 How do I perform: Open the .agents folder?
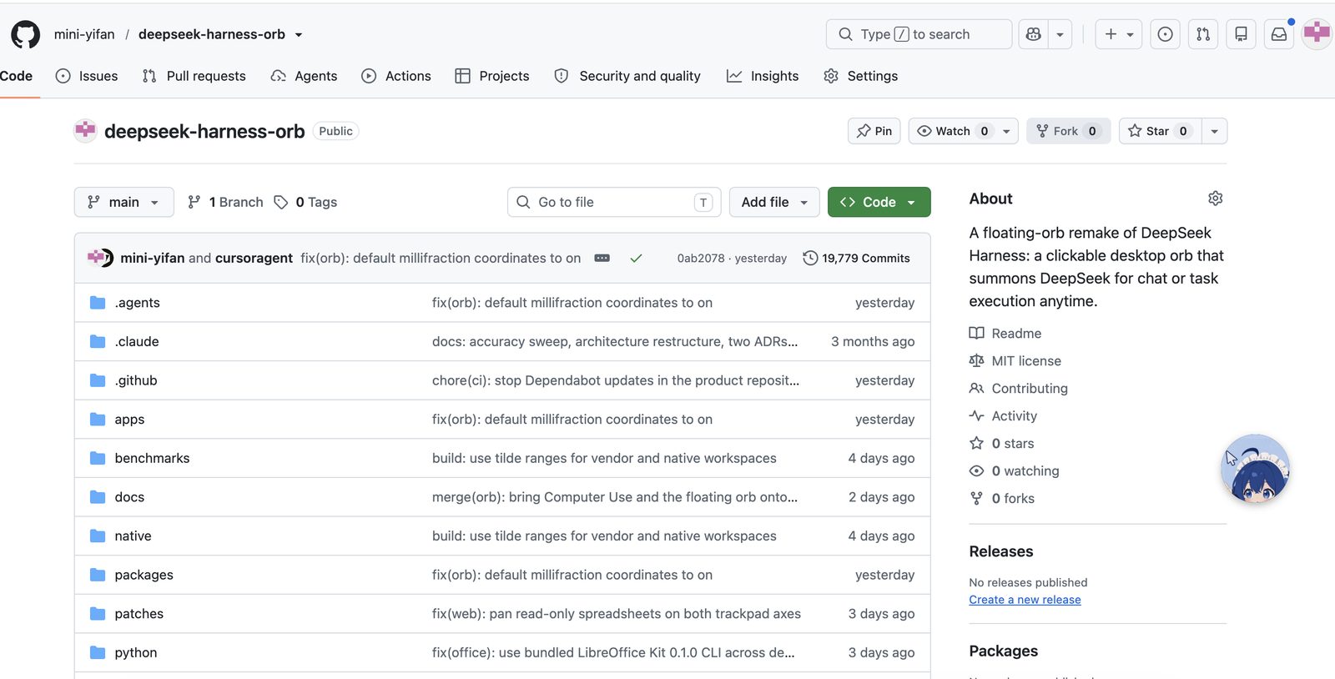(x=137, y=303)
